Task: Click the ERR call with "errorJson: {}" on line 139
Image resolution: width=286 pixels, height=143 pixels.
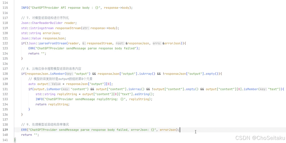Action: coord(100,130)
